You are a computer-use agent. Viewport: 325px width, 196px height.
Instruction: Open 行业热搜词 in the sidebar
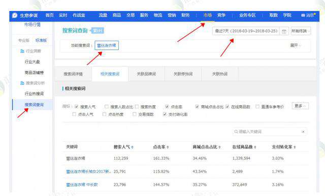tap(34, 94)
